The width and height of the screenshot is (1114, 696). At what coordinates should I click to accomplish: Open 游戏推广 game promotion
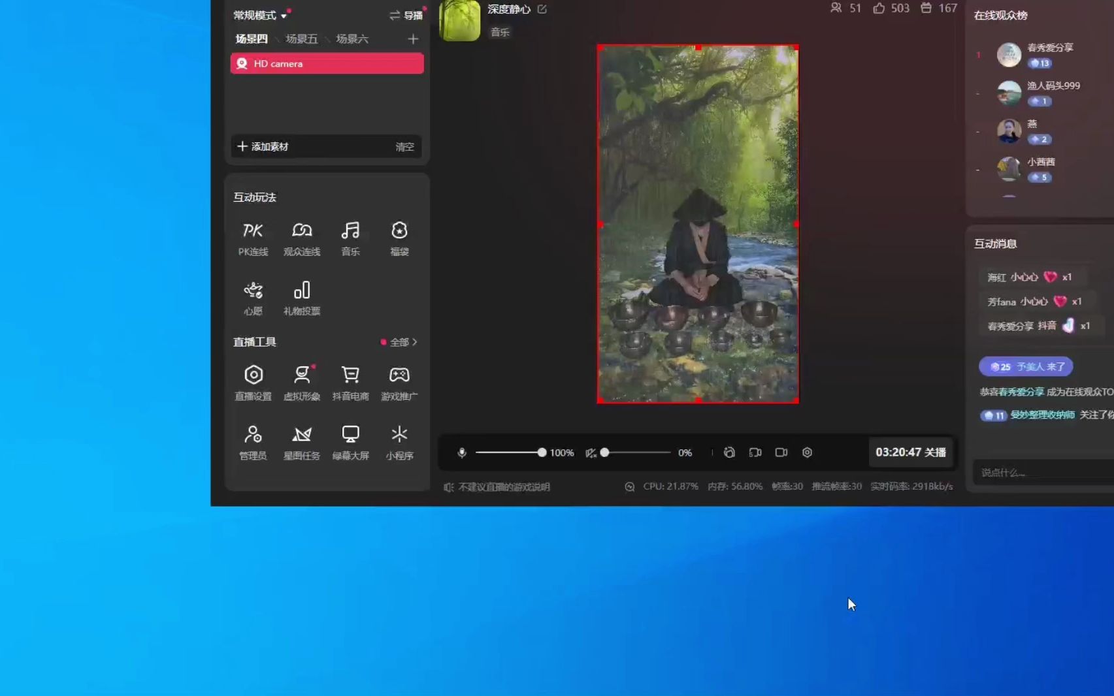click(x=399, y=383)
